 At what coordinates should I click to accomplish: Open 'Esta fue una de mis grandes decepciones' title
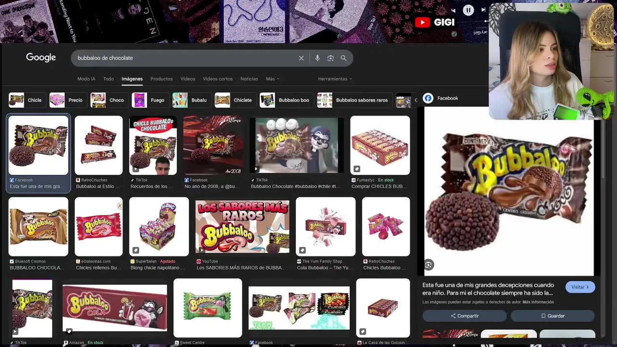point(488,289)
